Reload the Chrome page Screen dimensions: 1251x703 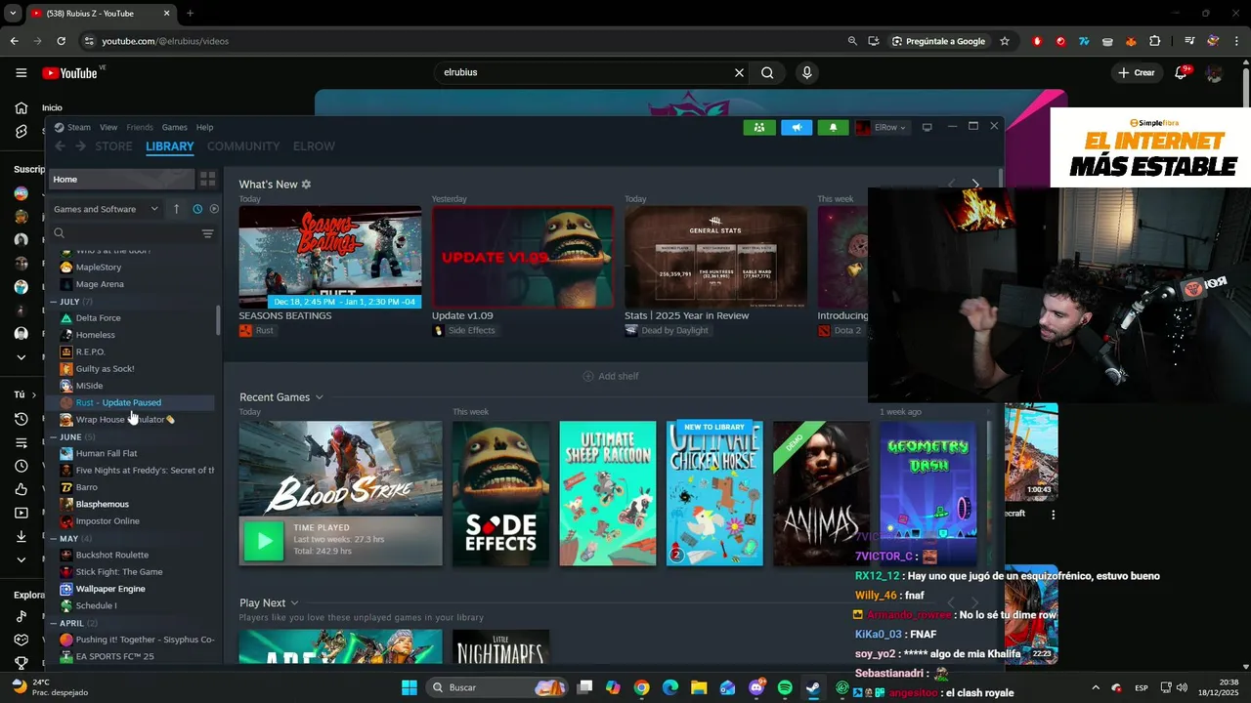point(61,41)
